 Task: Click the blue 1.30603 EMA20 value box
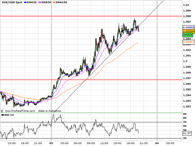189,27
